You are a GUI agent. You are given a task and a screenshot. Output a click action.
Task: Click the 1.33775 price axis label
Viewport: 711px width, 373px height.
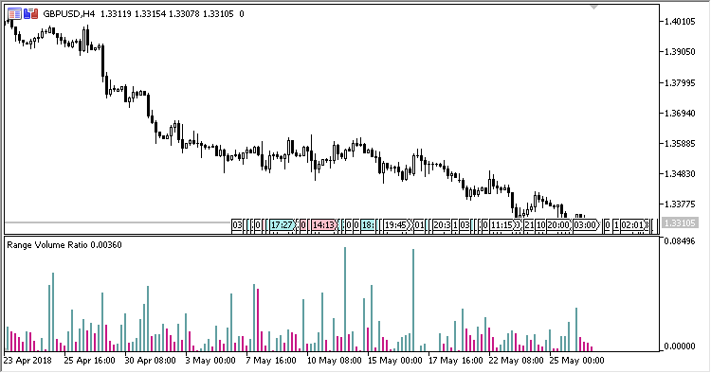pos(680,204)
